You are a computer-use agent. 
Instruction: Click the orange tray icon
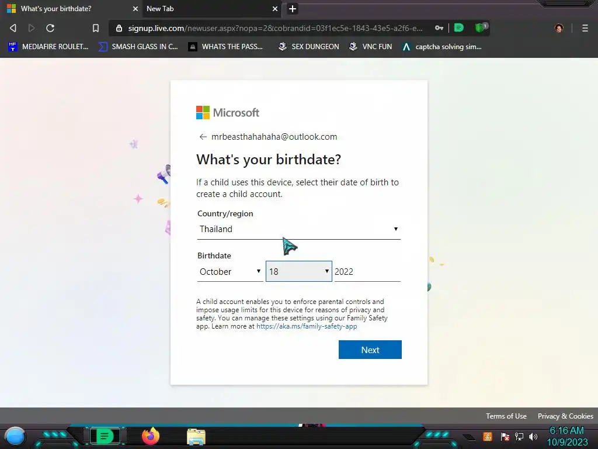pyautogui.click(x=488, y=436)
